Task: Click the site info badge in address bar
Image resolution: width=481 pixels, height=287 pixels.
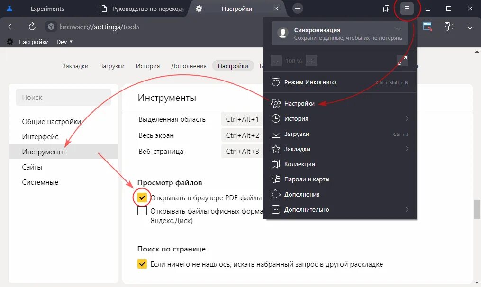Action: click(51, 27)
